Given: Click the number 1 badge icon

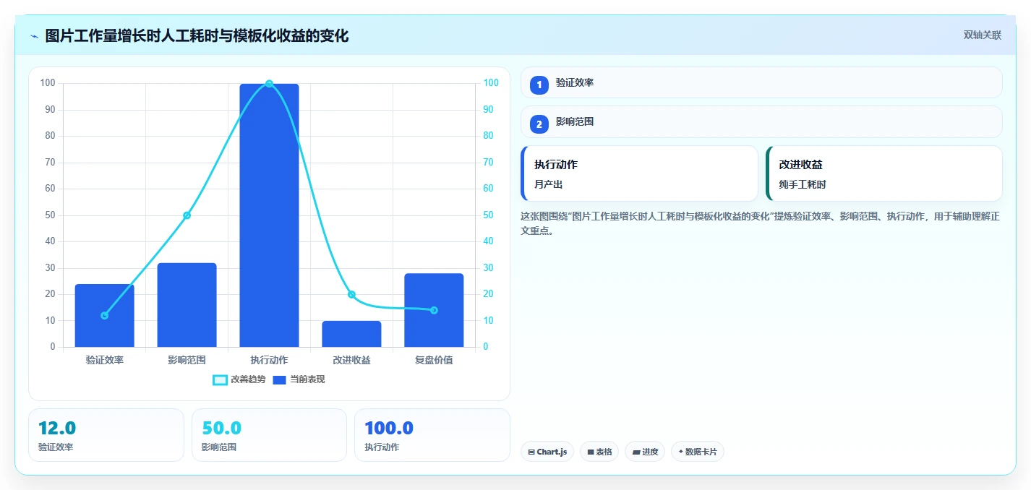Looking at the screenshot, I should click(539, 85).
